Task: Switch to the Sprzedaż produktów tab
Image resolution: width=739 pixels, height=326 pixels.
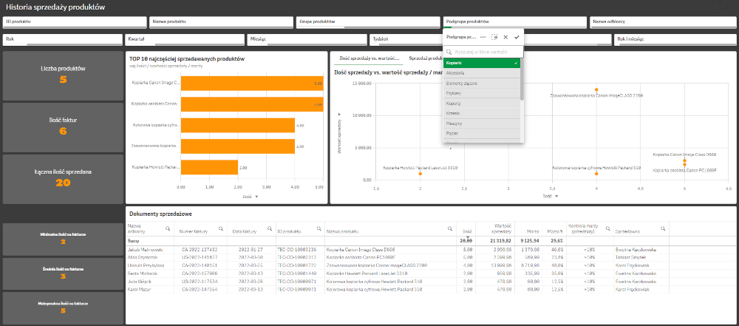Action: pos(425,58)
